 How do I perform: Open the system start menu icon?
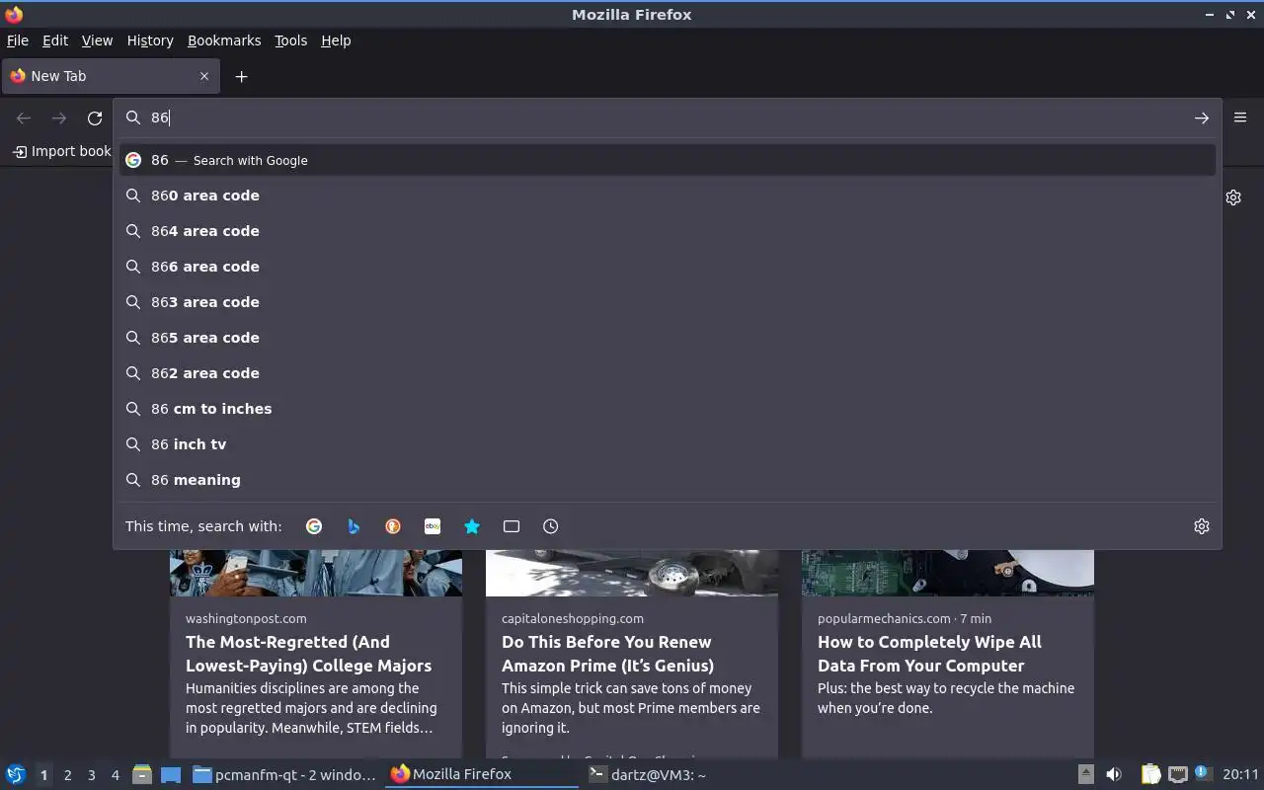click(16, 774)
